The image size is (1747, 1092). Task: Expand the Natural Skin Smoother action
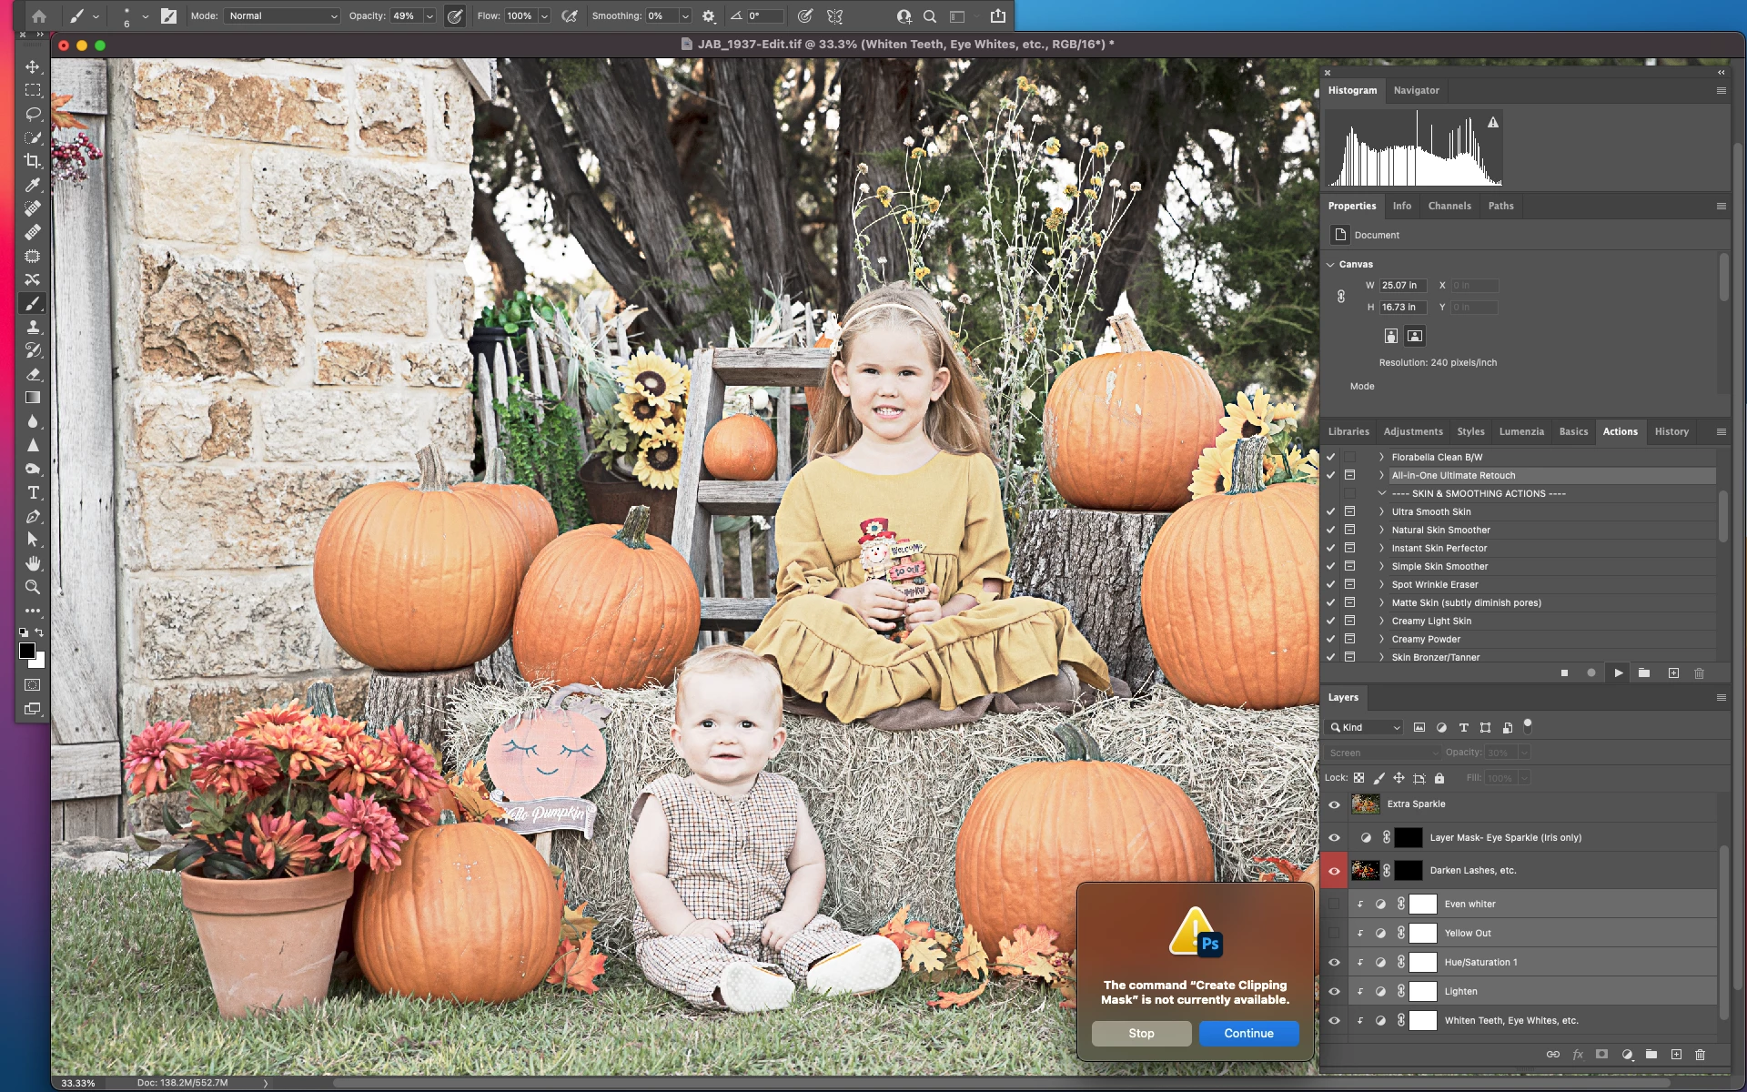[1381, 530]
